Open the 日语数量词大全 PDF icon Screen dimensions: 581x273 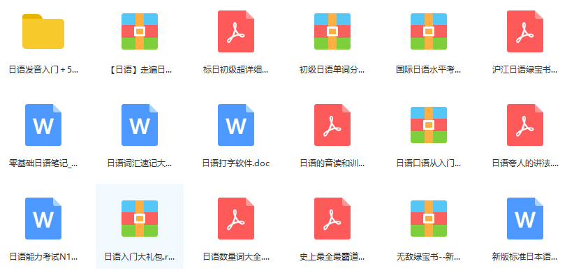point(236,219)
